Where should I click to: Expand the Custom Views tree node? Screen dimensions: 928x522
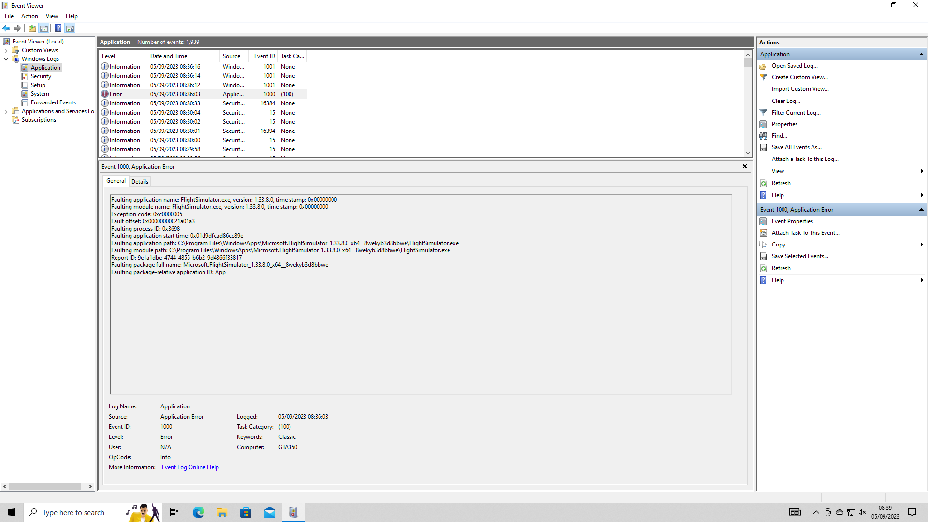[x=6, y=50]
